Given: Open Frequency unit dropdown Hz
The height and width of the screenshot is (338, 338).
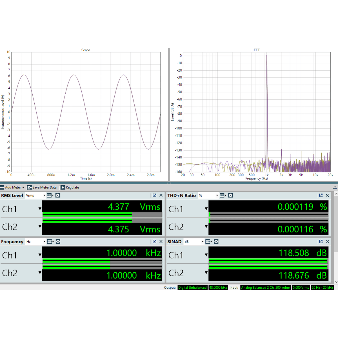Looking at the screenshot, I should coord(35,241).
